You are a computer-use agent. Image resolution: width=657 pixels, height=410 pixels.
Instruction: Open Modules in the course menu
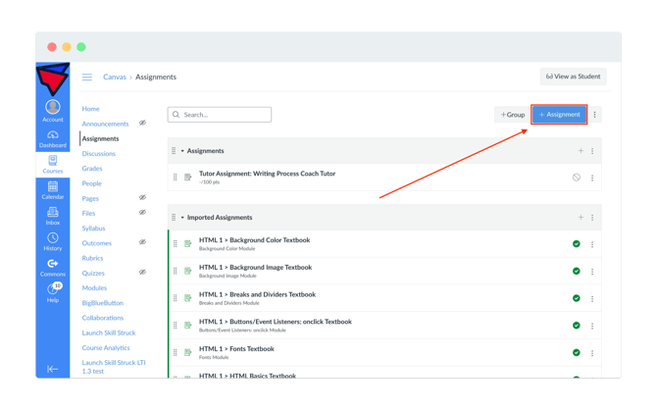pyautogui.click(x=94, y=288)
